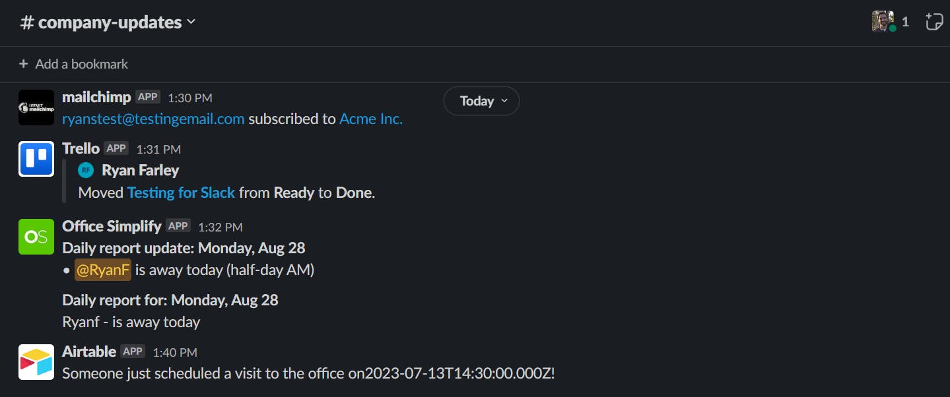Open the mailchimp app avatar icon
The height and width of the screenshot is (397, 950).
tap(36, 107)
